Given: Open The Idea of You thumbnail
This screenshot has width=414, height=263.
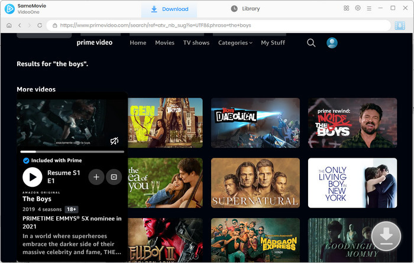Looking at the screenshot, I should point(165,183).
